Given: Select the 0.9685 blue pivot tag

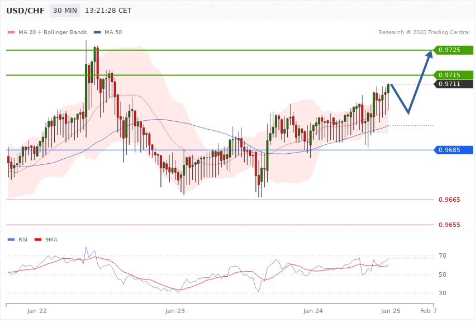Looking at the screenshot, I should click(x=453, y=150).
